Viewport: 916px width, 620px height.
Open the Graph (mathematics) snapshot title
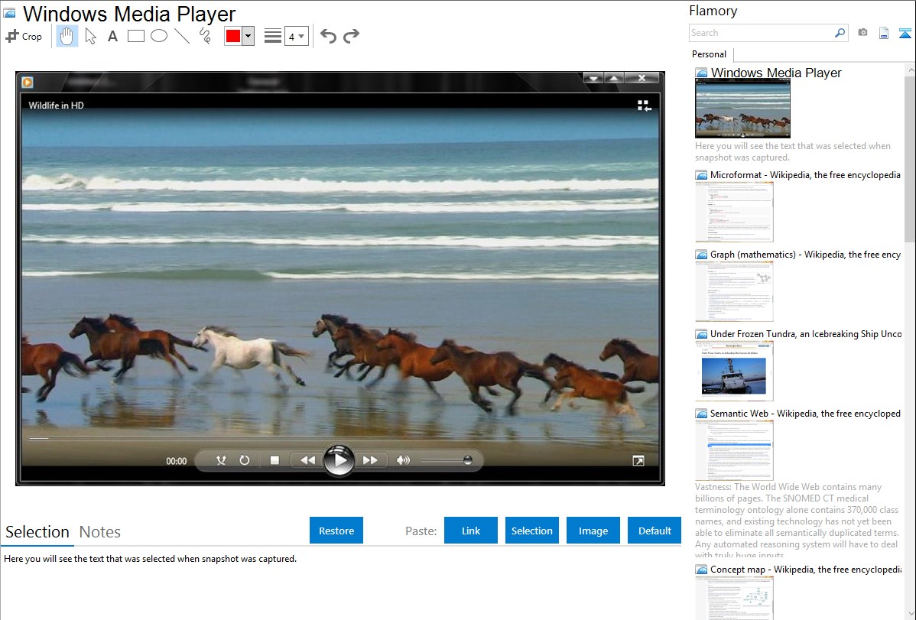[805, 255]
